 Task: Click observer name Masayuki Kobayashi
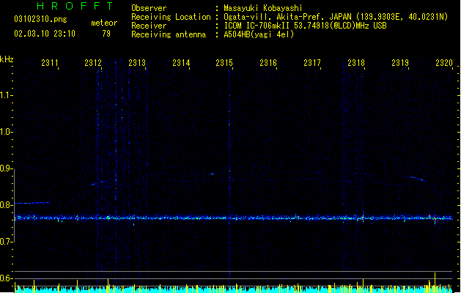tap(263, 8)
